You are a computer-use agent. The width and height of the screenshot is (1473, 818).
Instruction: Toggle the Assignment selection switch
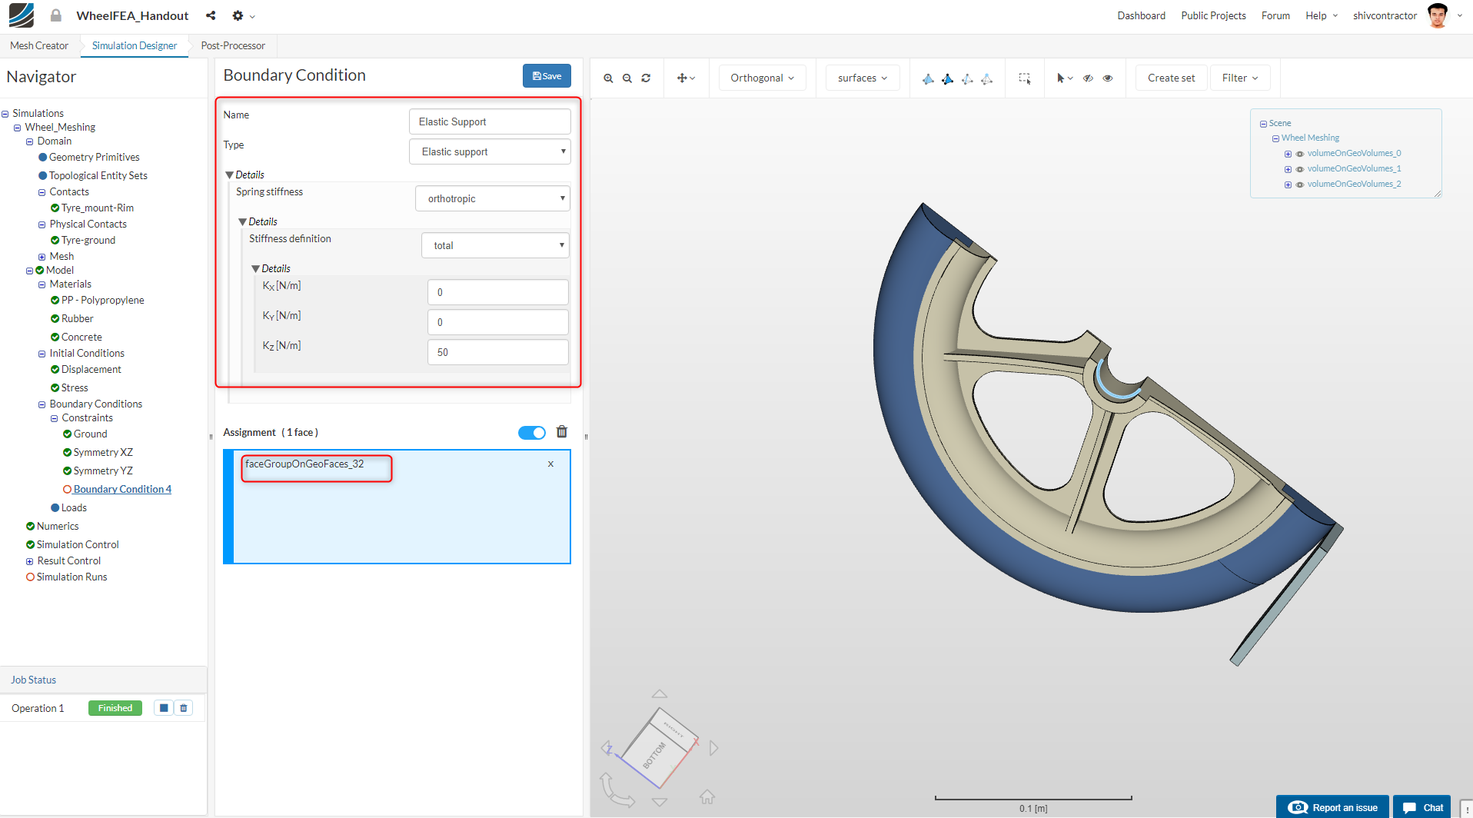(x=531, y=433)
